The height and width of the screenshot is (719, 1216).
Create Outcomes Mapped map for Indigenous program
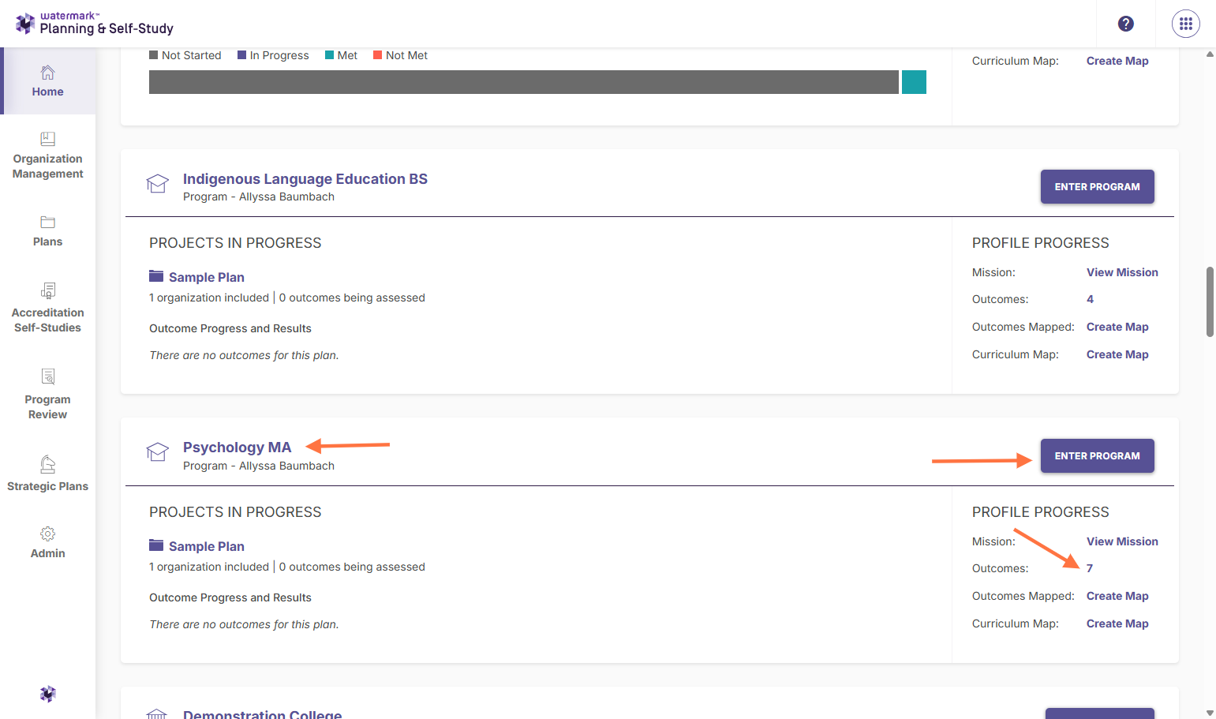coord(1117,327)
